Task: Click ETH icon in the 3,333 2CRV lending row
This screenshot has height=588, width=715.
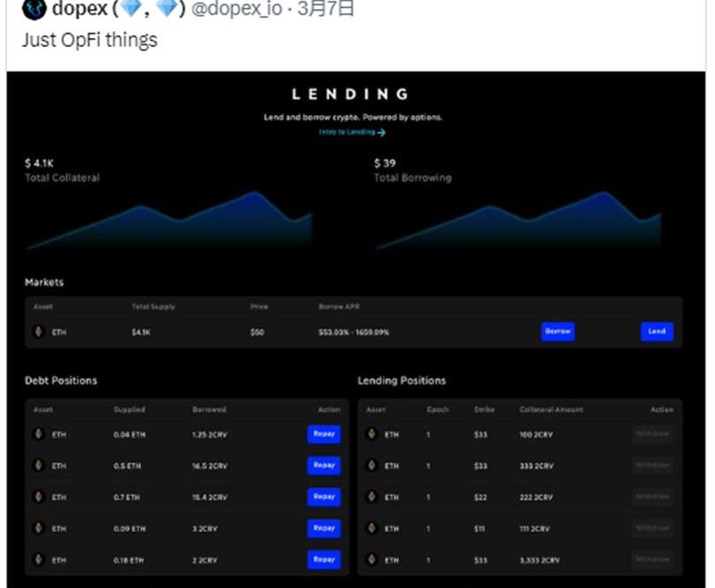Action: tap(372, 559)
